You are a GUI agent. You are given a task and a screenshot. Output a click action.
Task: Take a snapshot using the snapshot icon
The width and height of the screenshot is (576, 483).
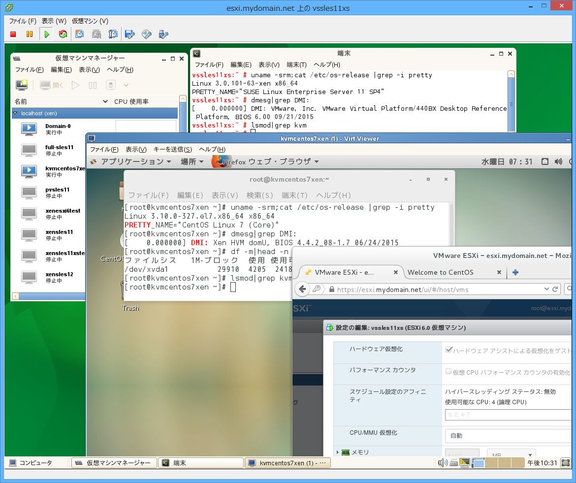[79, 34]
